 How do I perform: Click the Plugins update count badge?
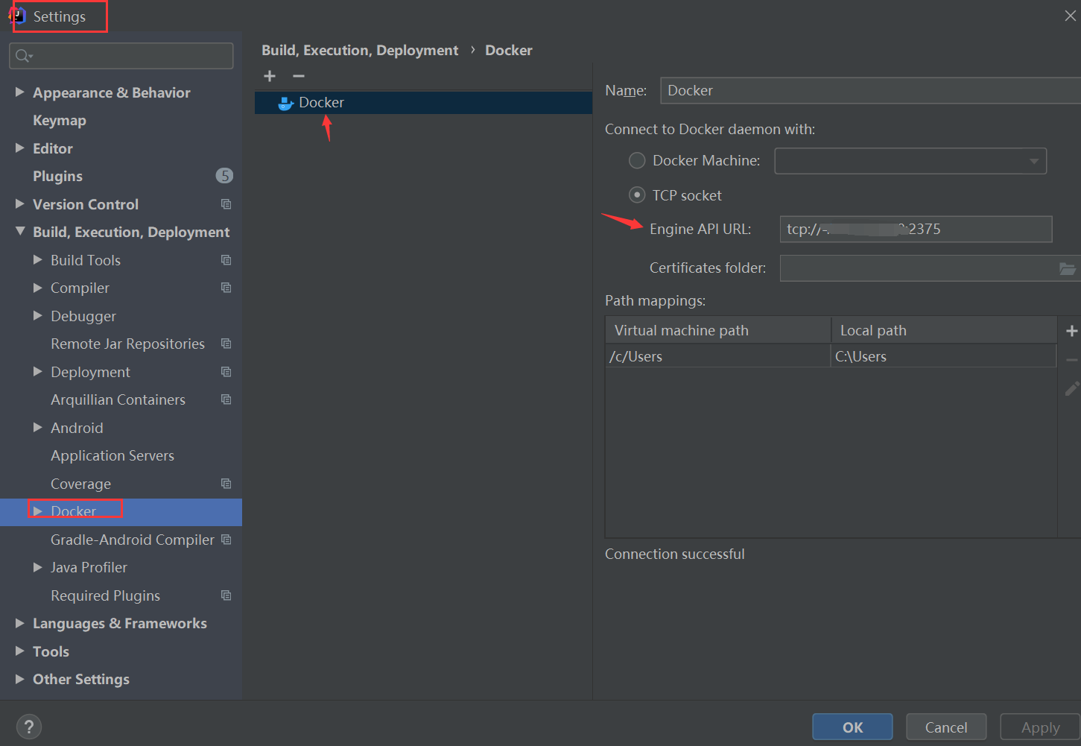pos(224,176)
